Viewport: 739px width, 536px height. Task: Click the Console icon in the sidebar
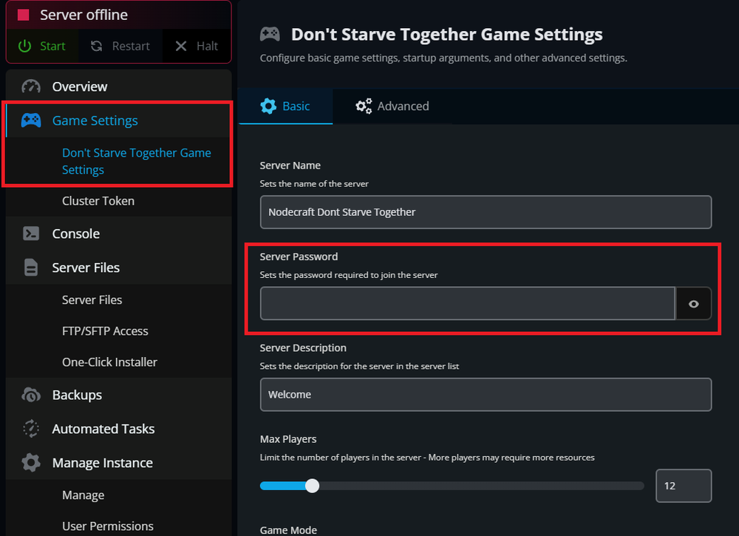click(x=30, y=234)
